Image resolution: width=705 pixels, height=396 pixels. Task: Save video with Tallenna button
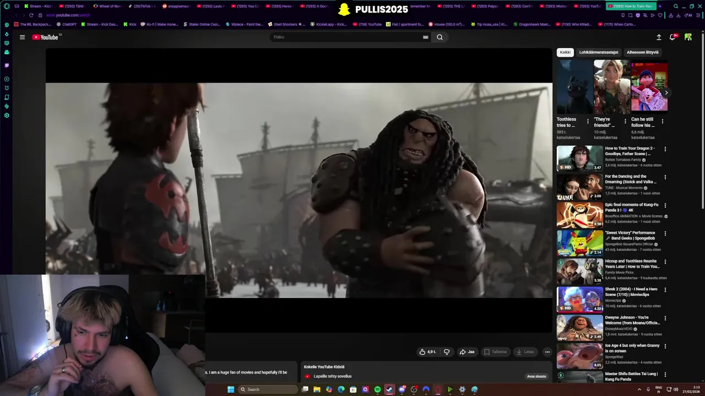click(x=495, y=352)
